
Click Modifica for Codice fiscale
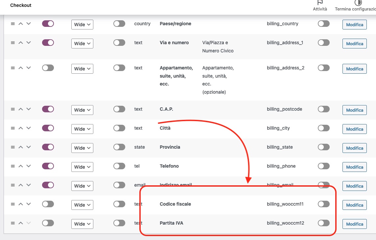point(354,205)
